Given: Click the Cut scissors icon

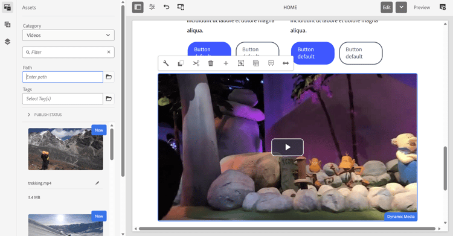Looking at the screenshot, I should point(196,63).
